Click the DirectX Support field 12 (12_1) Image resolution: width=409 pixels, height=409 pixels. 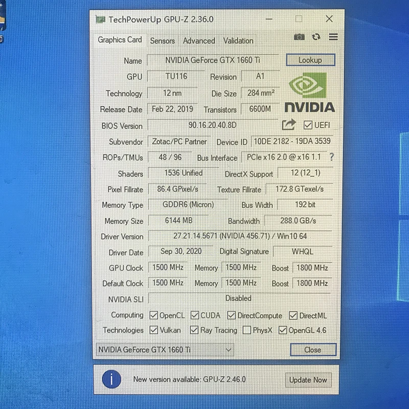pyautogui.click(x=305, y=173)
